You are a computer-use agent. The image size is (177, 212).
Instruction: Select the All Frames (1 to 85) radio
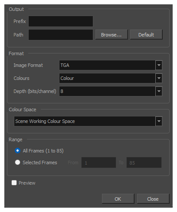[17, 151]
